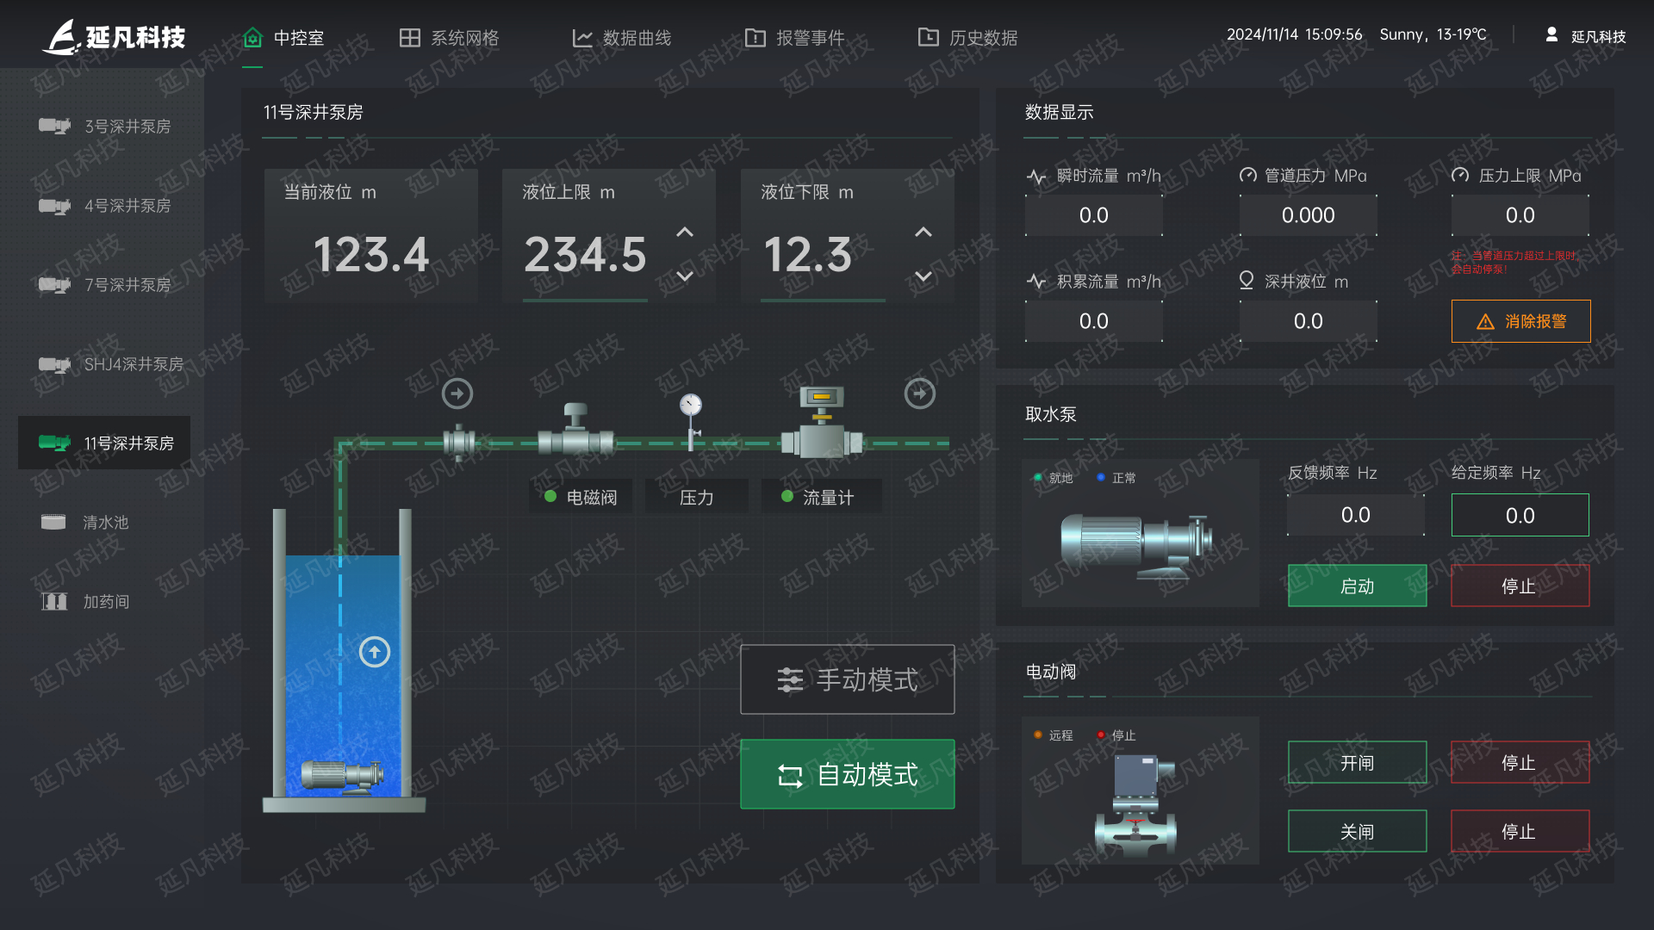
Task: Toggle the 流量计 flow meter status indicator
Action: tap(785, 495)
